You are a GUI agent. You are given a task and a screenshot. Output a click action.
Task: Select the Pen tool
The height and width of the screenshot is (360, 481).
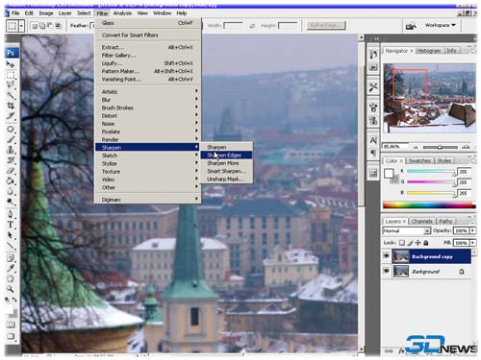click(x=11, y=214)
